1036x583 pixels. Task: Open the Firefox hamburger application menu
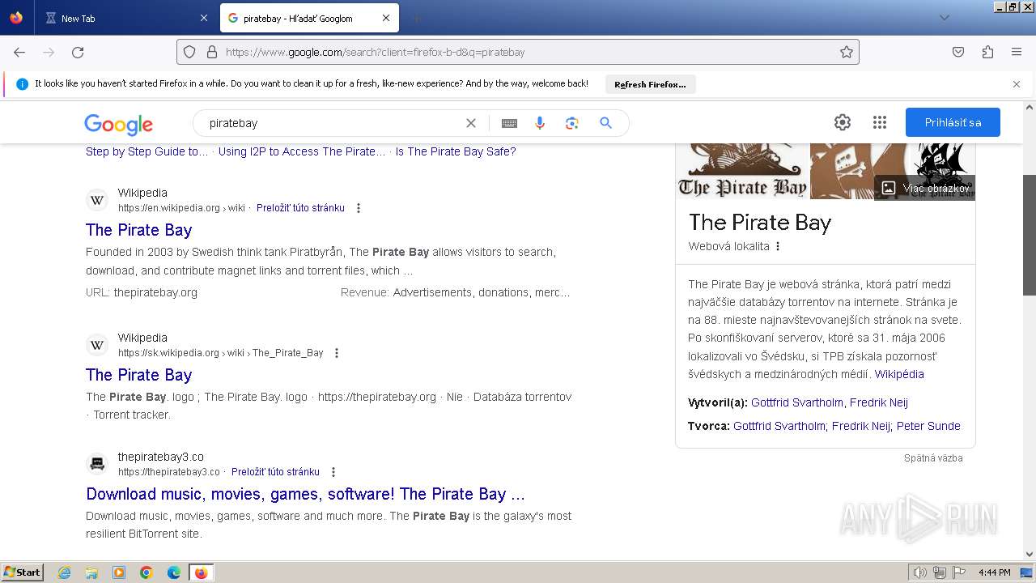1017,52
